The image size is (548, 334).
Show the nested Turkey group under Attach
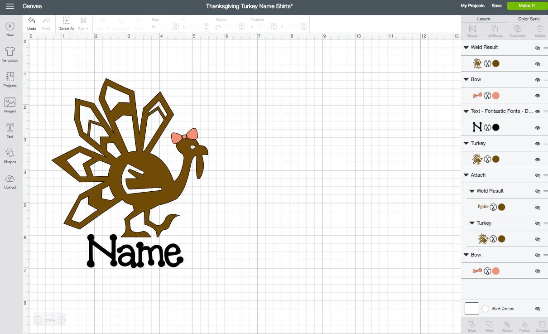point(538,223)
